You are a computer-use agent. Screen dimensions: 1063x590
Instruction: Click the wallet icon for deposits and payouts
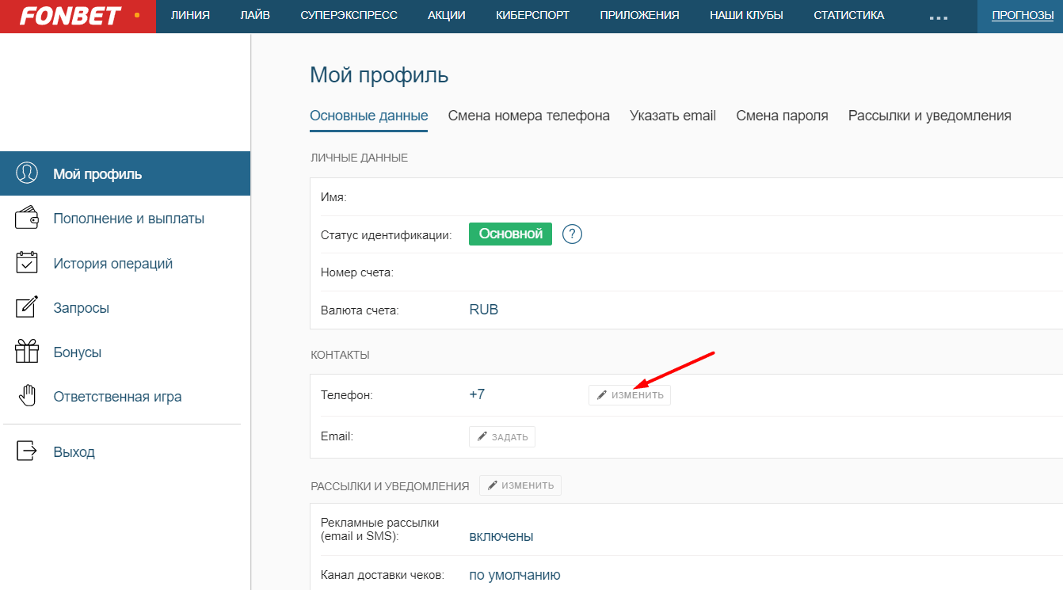27,218
